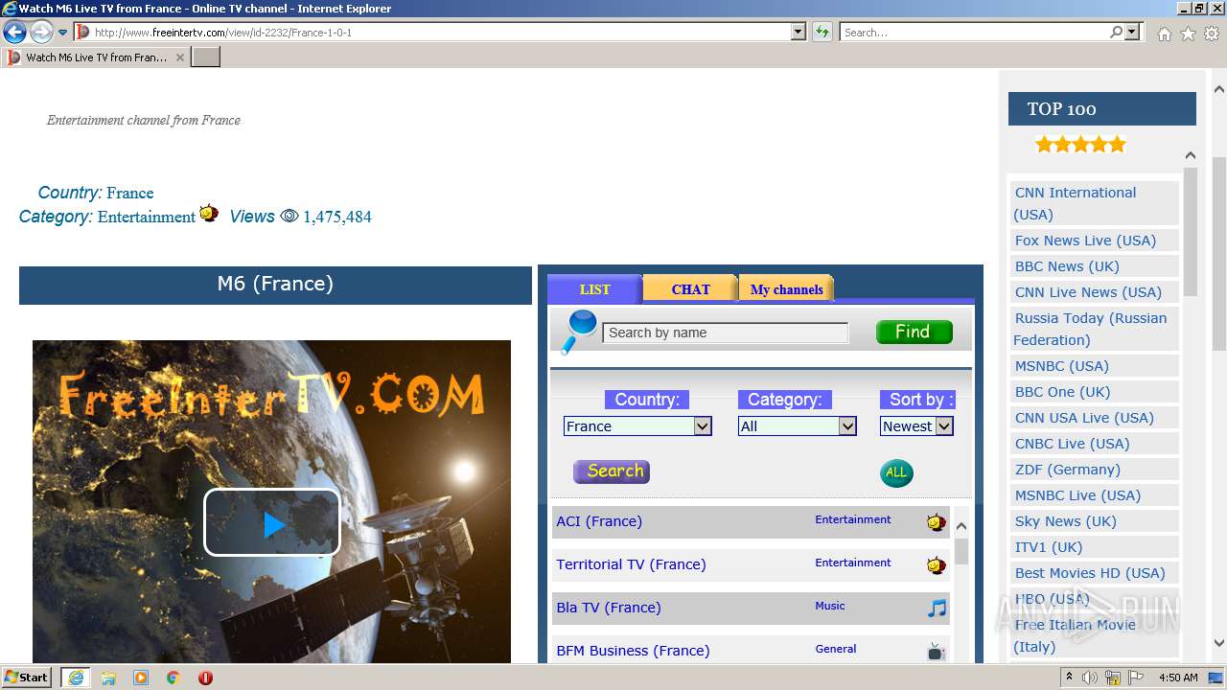Switch to the My channels tab
1227x690 pixels.
click(786, 289)
